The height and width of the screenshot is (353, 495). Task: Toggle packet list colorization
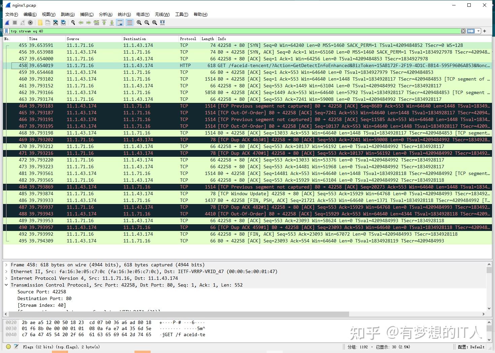coord(129,23)
